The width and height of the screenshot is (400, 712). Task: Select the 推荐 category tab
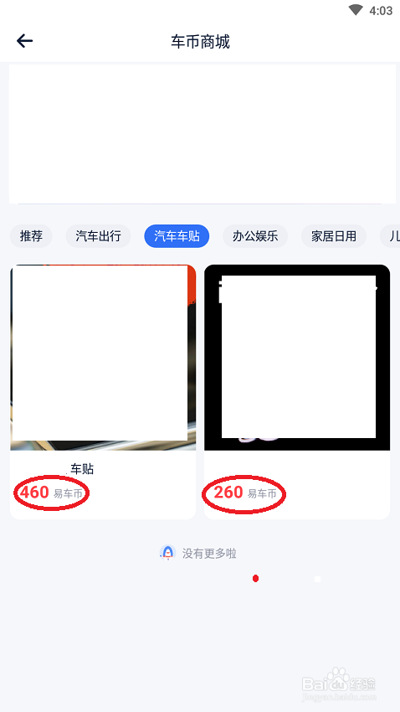(x=31, y=236)
